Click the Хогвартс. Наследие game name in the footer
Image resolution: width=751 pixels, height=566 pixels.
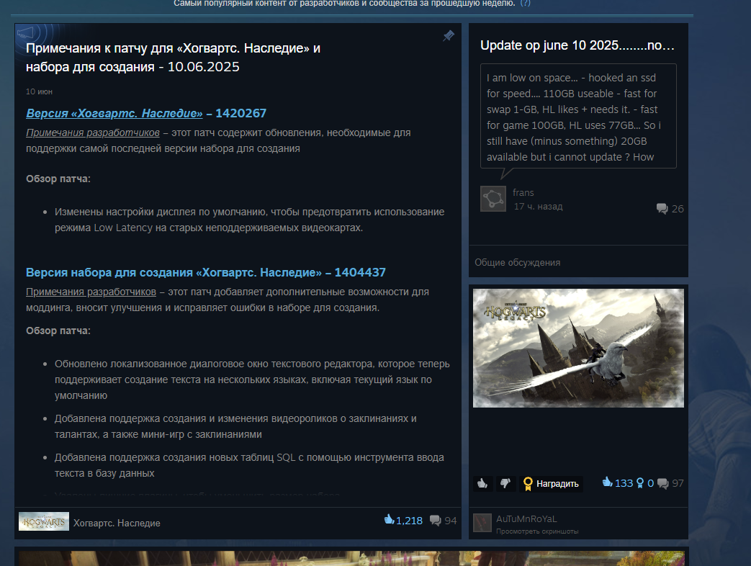coord(117,523)
